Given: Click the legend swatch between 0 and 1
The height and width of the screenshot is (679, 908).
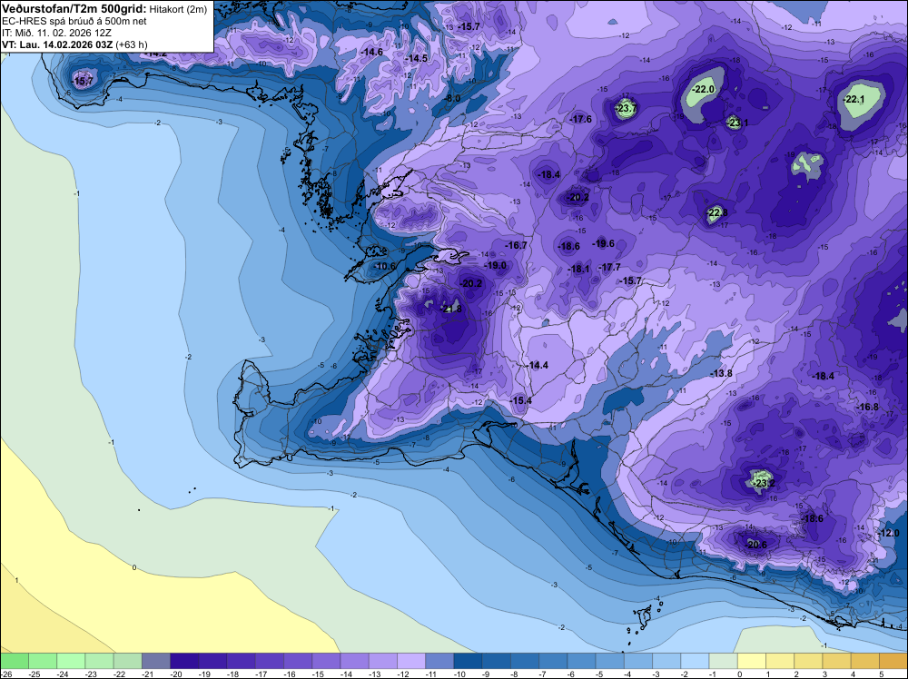Looking at the screenshot, I should 752,661.
